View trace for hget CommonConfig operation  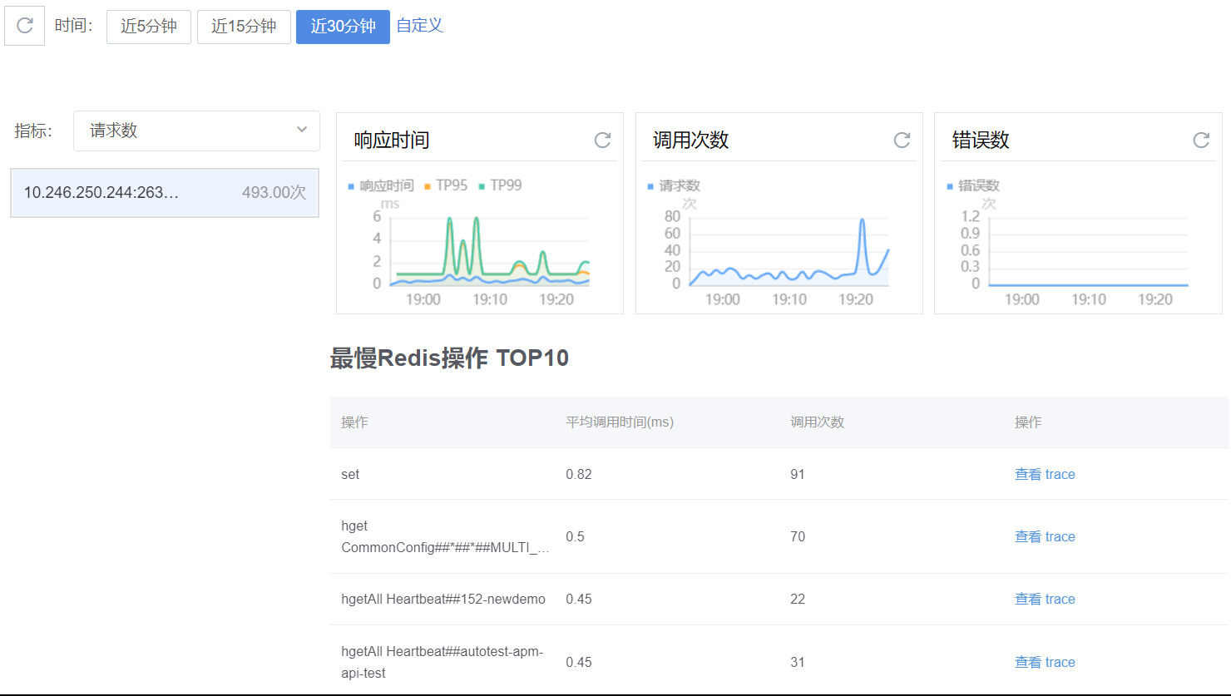(x=1045, y=536)
